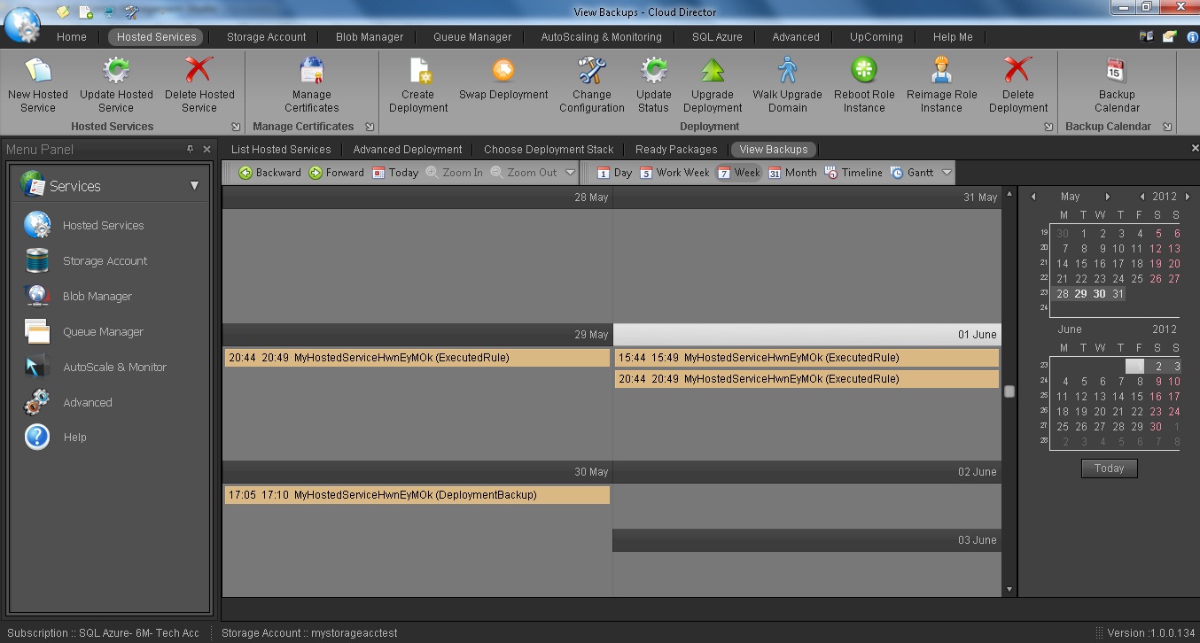Switch calendar to Day view
Image resolution: width=1200 pixels, height=643 pixels.
click(x=613, y=173)
